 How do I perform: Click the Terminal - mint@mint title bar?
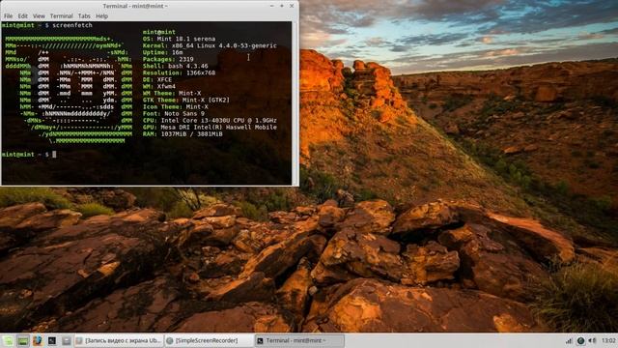tap(135, 6)
